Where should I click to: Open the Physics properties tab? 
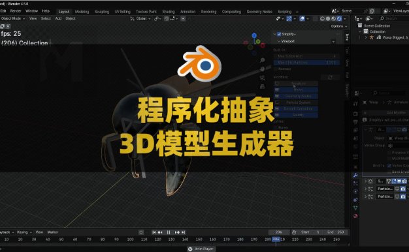[355, 191]
